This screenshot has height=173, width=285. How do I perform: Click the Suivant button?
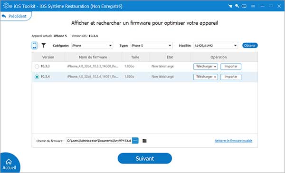click(145, 158)
